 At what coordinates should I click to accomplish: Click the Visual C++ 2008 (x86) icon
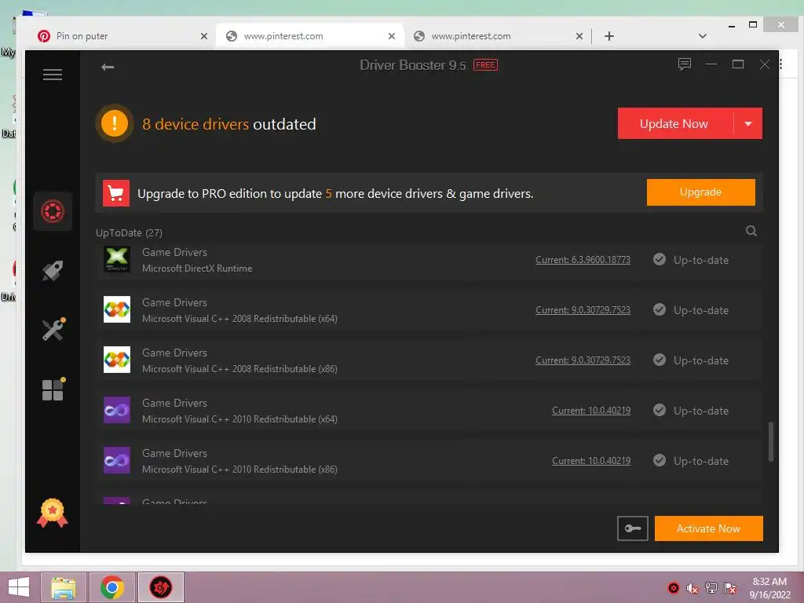117,360
